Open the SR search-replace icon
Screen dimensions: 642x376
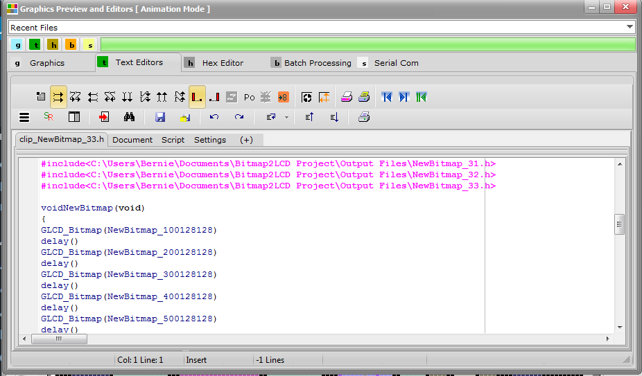(x=49, y=116)
